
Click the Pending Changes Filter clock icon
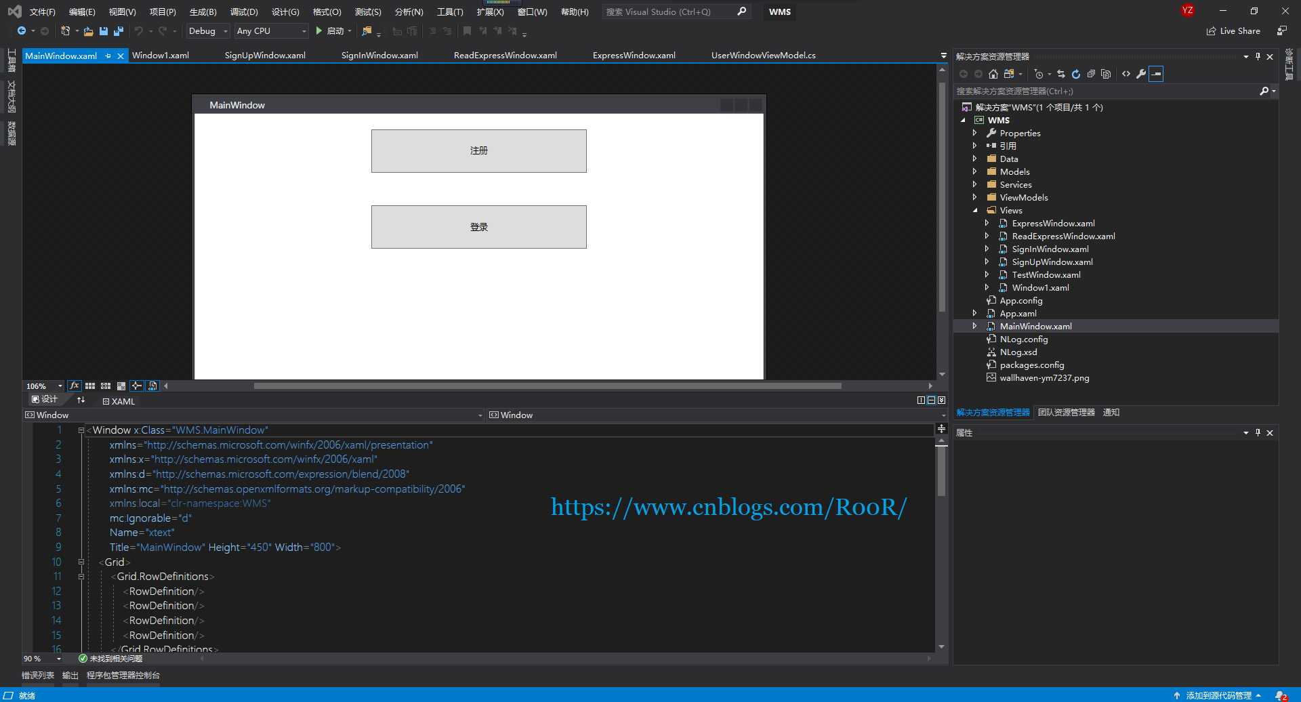(1039, 74)
